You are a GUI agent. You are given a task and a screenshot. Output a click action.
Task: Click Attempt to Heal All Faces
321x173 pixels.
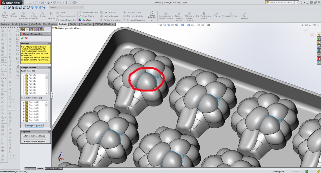tap(34, 136)
